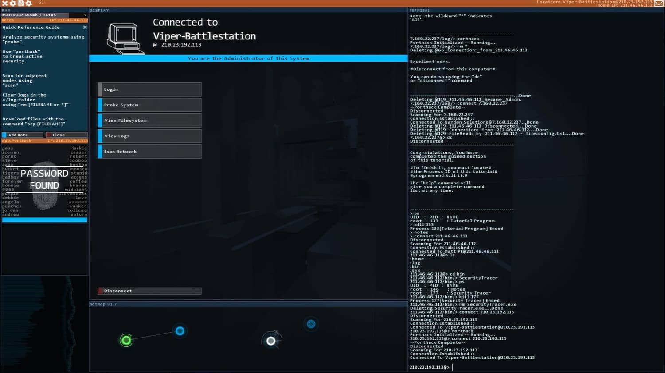This screenshot has height=373, width=665.
Task: Click the Login button
Action: pyautogui.click(x=149, y=89)
